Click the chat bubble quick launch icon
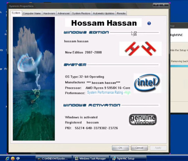 [x=18, y=159]
